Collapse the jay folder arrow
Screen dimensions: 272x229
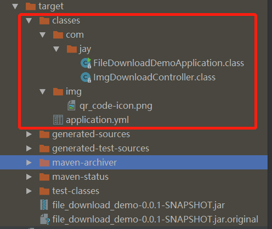[56, 49]
